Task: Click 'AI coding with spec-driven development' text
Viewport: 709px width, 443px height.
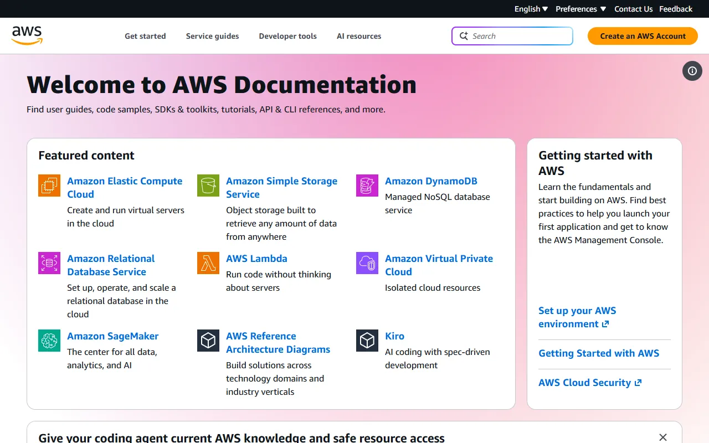Action: click(x=438, y=358)
